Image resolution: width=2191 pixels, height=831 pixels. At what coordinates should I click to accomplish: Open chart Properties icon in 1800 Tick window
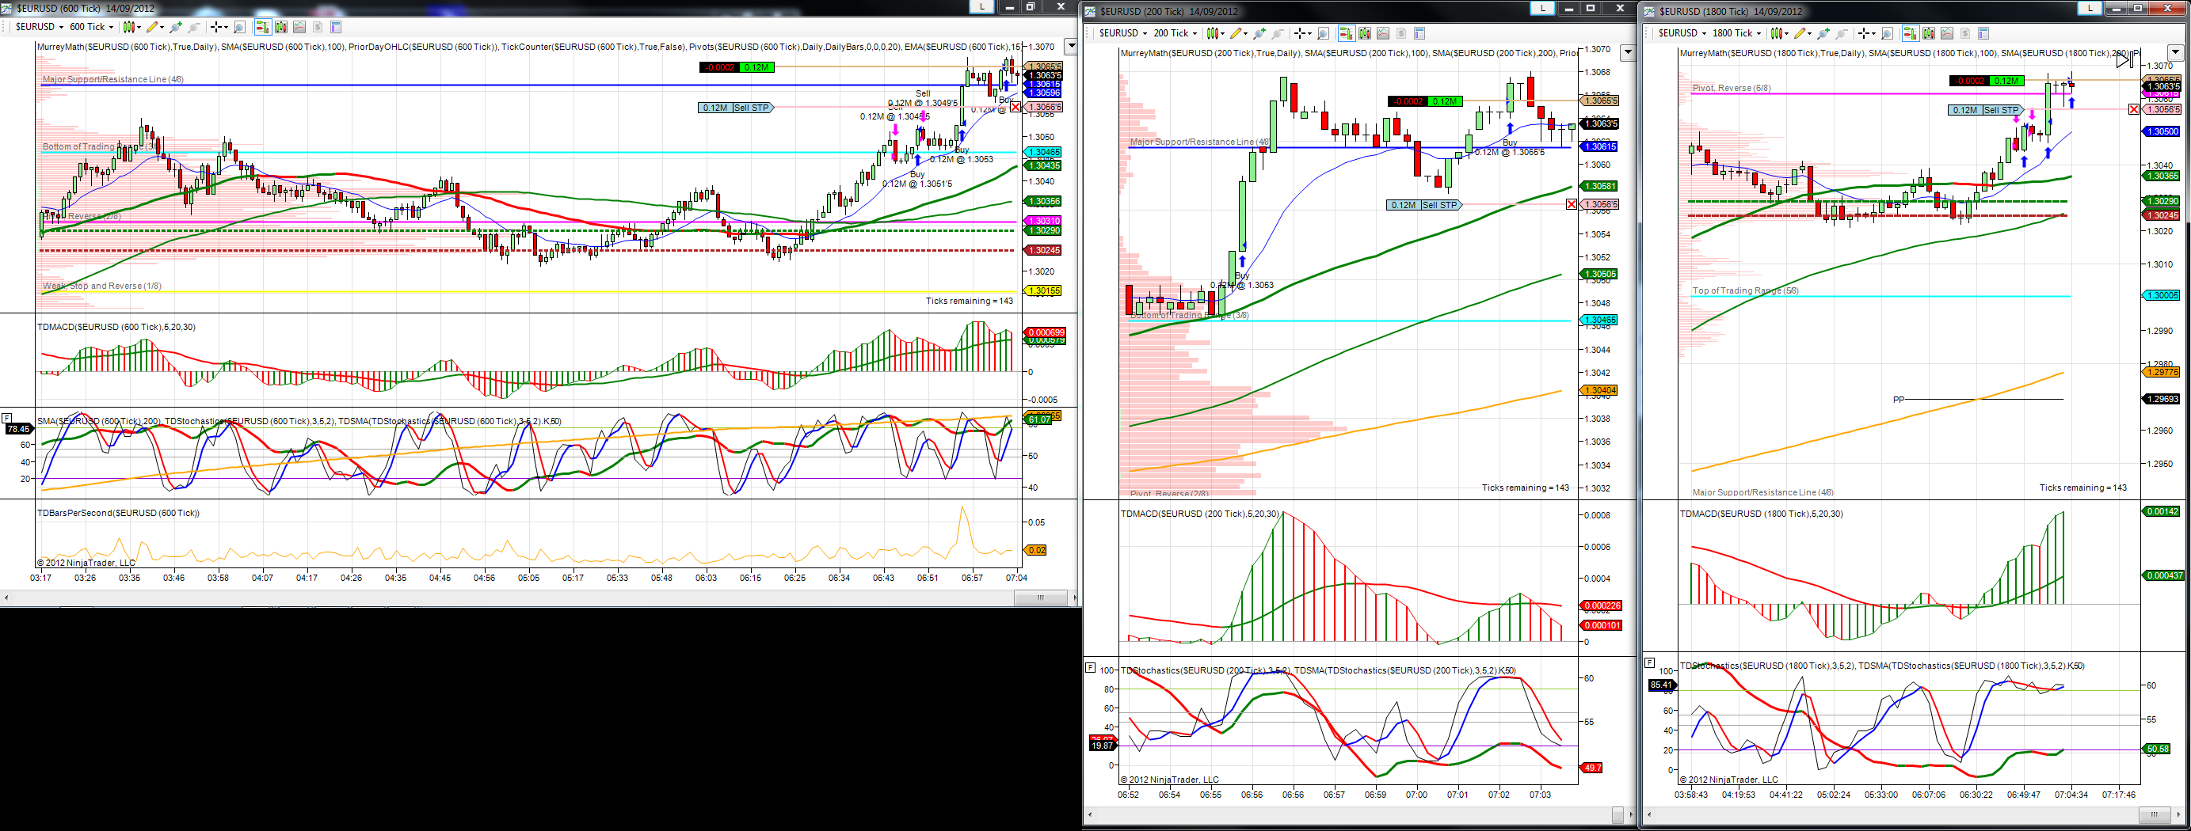(x=1983, y=33)
